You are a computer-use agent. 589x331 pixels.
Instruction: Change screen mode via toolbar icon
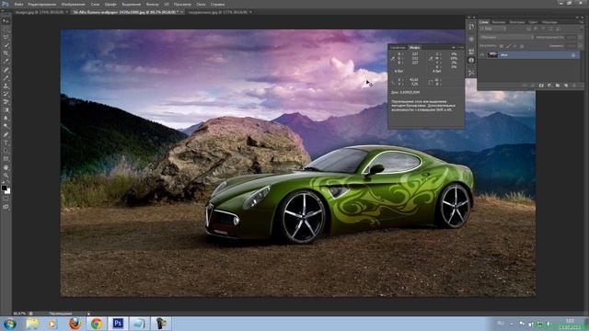[x=6, y=207]
